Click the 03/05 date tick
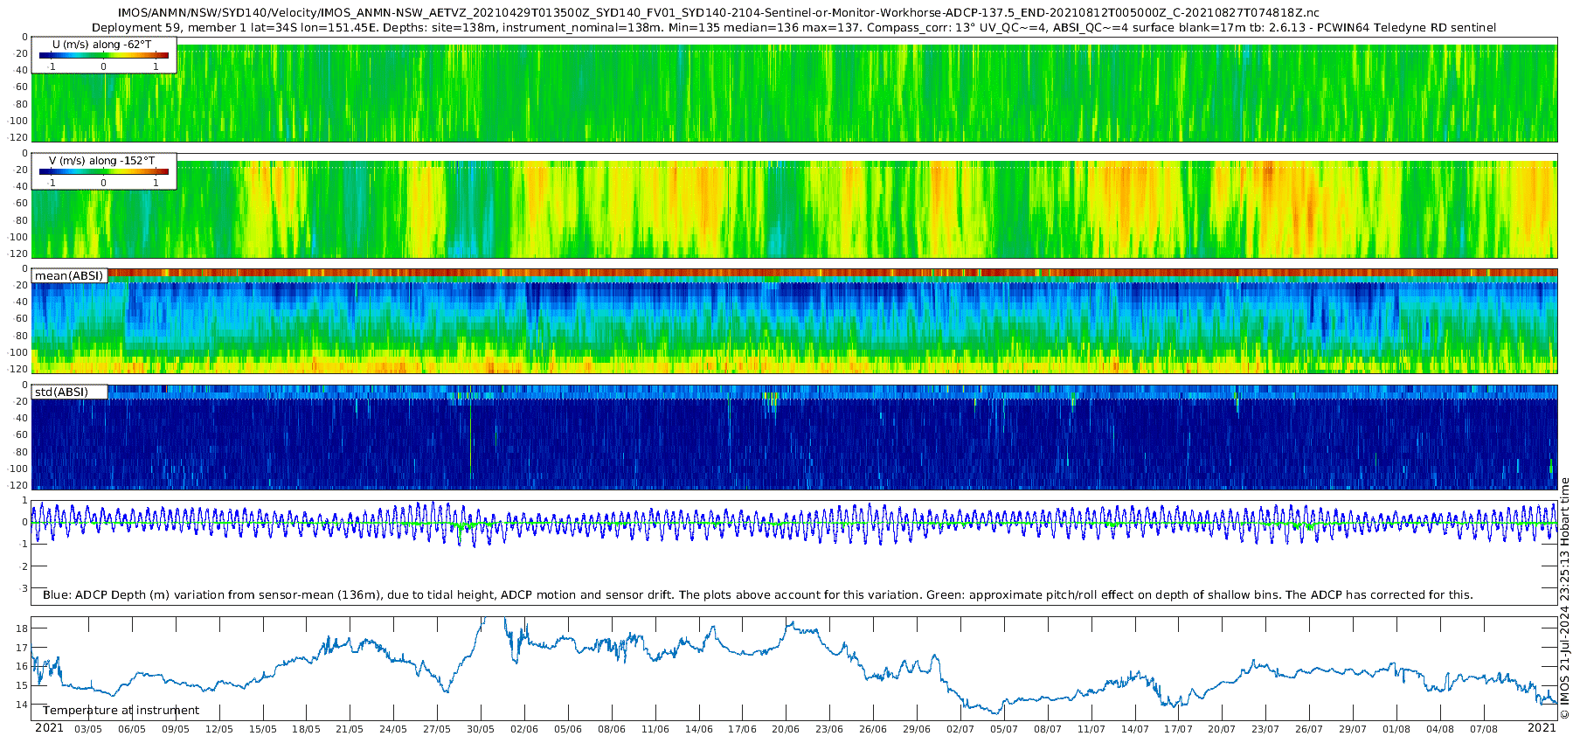The image size is (1573, 743). 87,729
